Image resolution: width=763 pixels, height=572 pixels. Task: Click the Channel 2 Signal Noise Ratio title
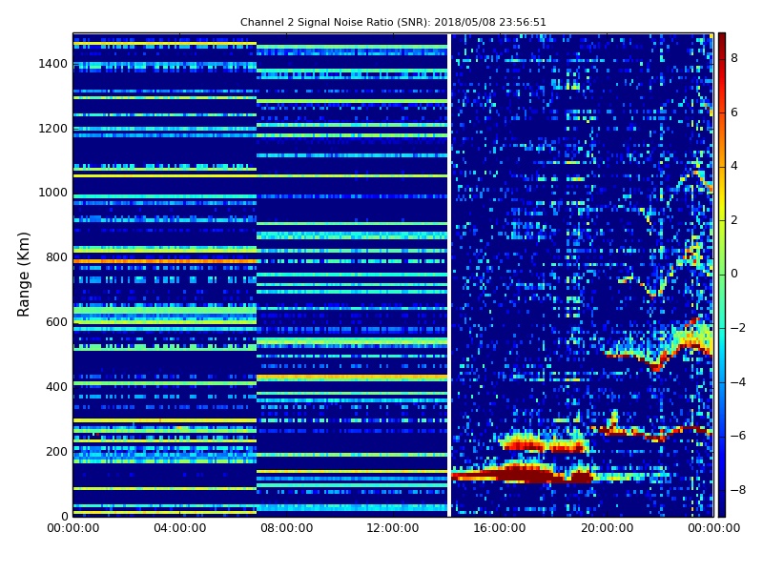[x=393, y=22]
